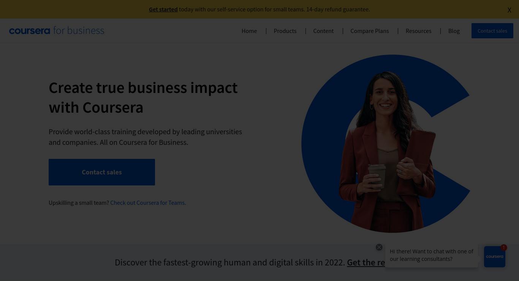Screen dimensions: 519x281
Task: Open Compare Plans in navigation
Action: [x=370, y=31]
